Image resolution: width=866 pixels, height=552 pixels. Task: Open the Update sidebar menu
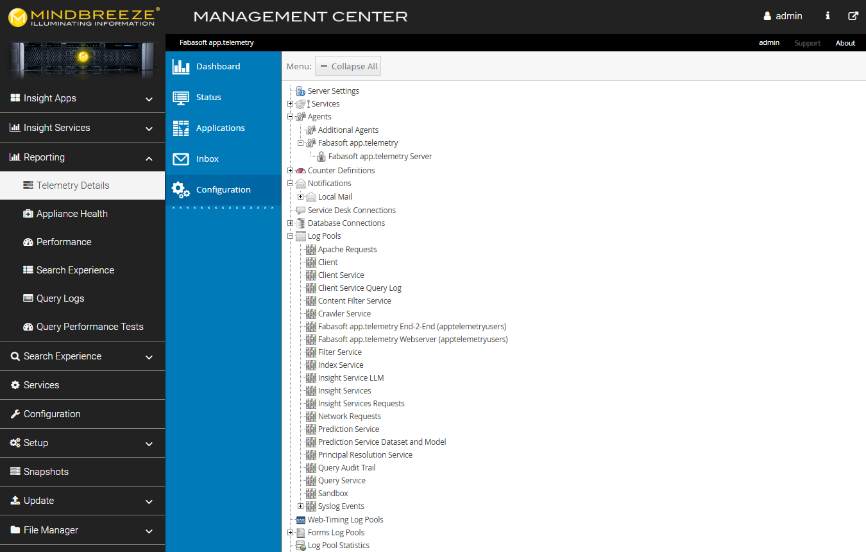point(83,501)
